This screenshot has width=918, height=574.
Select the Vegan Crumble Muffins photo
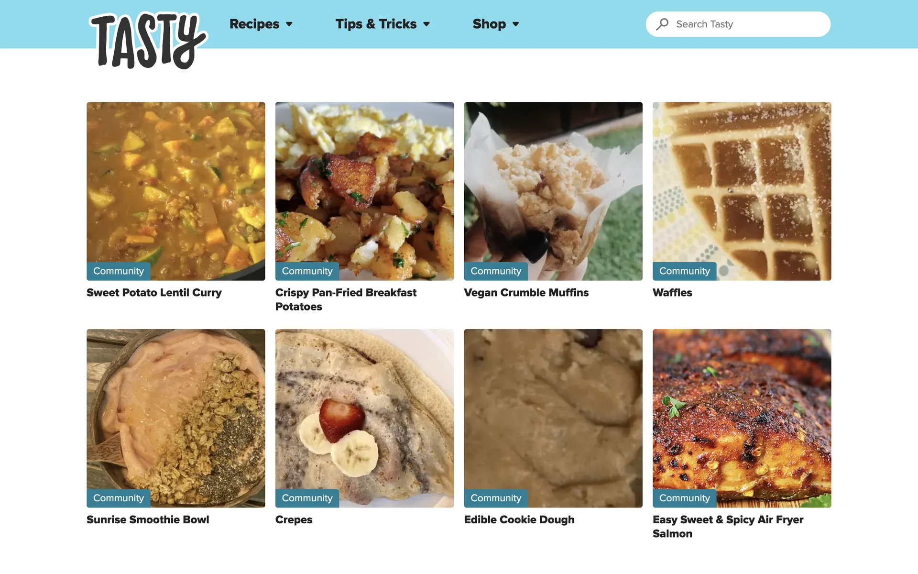553,191
